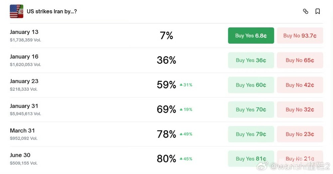
Task: Select the January 13 outcome row label
Action: click(24, 32)
